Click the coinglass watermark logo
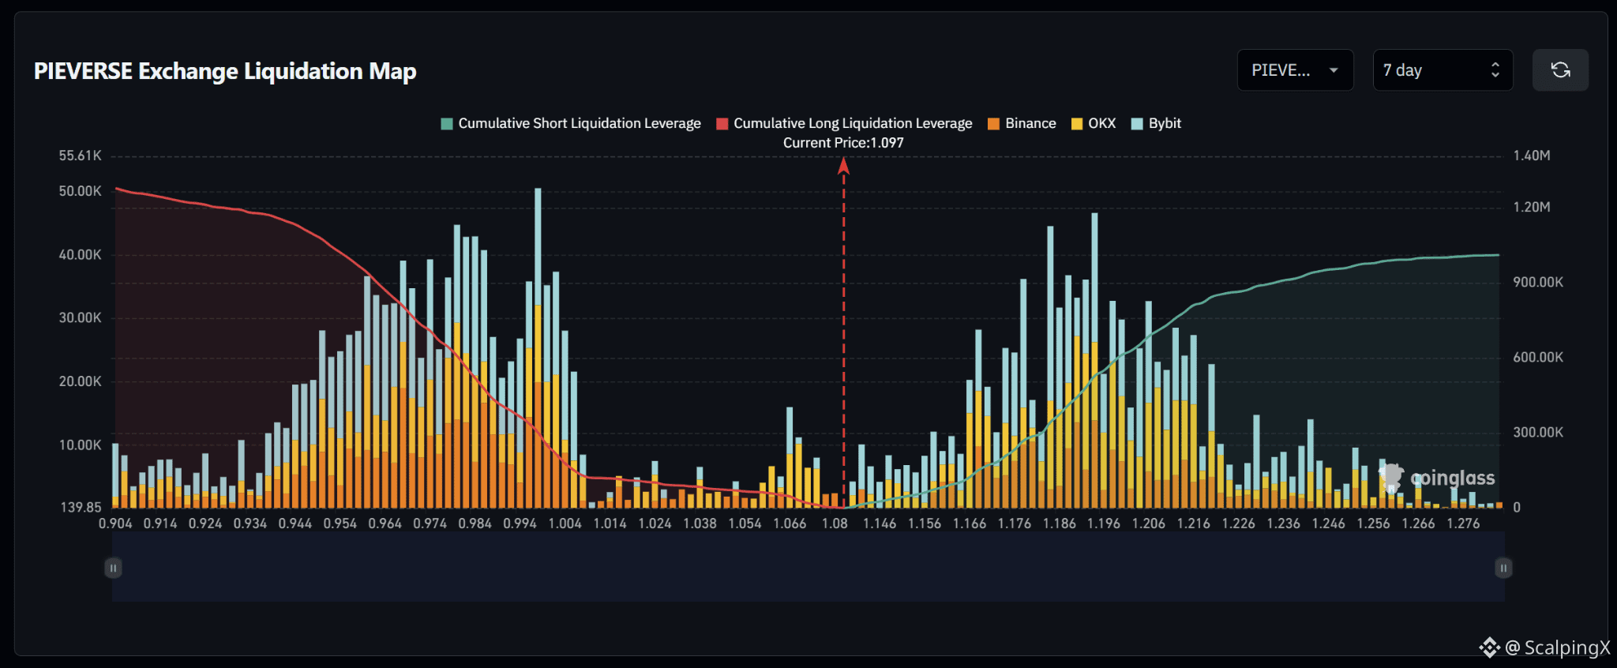The image size is (1617, 668). click(x=1437, y=478)
